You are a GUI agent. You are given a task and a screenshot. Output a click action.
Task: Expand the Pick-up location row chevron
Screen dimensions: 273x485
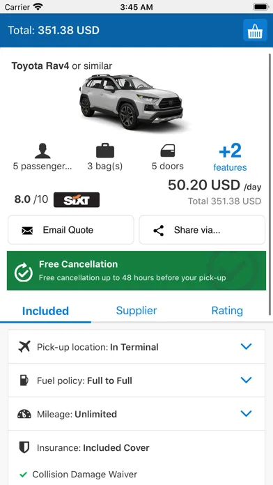246,346
